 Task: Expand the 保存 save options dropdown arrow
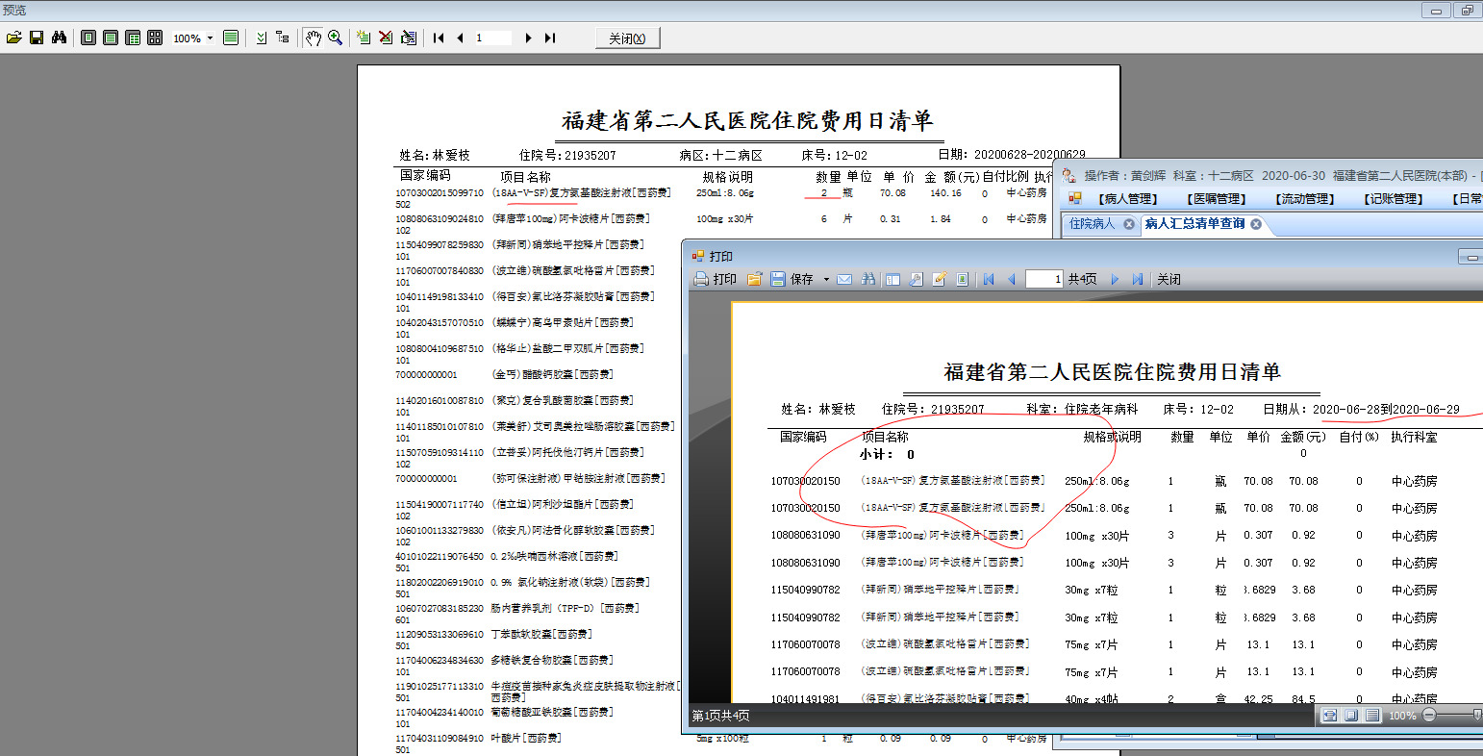coord(826,280)
